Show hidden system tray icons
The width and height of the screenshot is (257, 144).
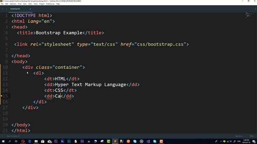point(221,141)
